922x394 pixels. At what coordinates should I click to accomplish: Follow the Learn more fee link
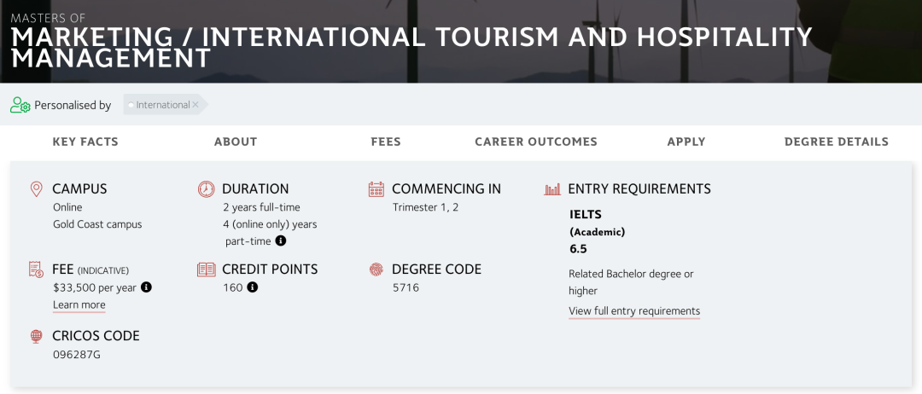[x=79, y=305]
